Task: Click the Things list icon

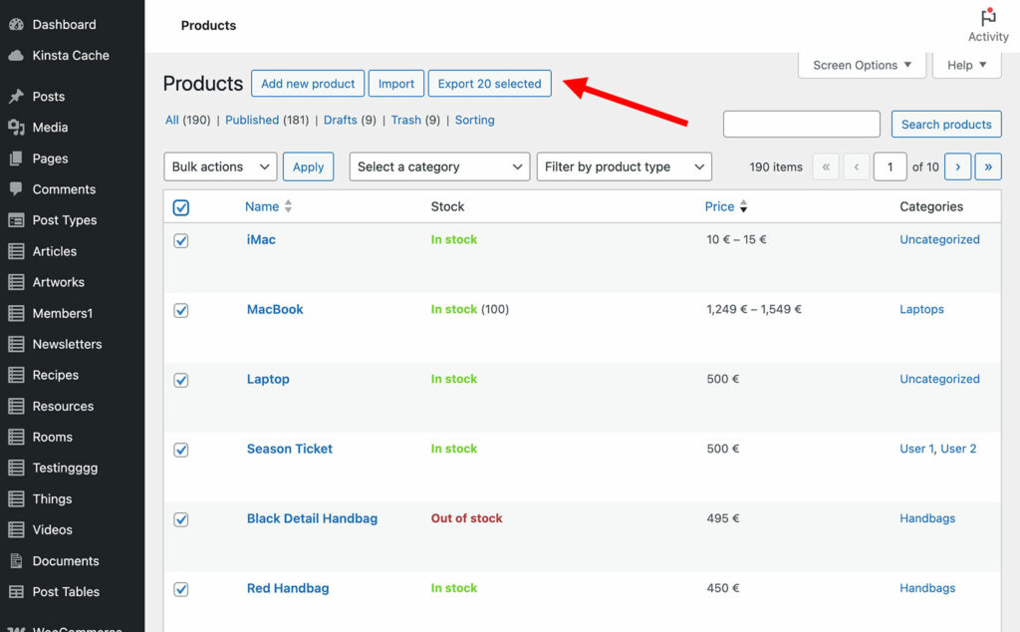Action: pyautogui.click(x=16, y=499)
